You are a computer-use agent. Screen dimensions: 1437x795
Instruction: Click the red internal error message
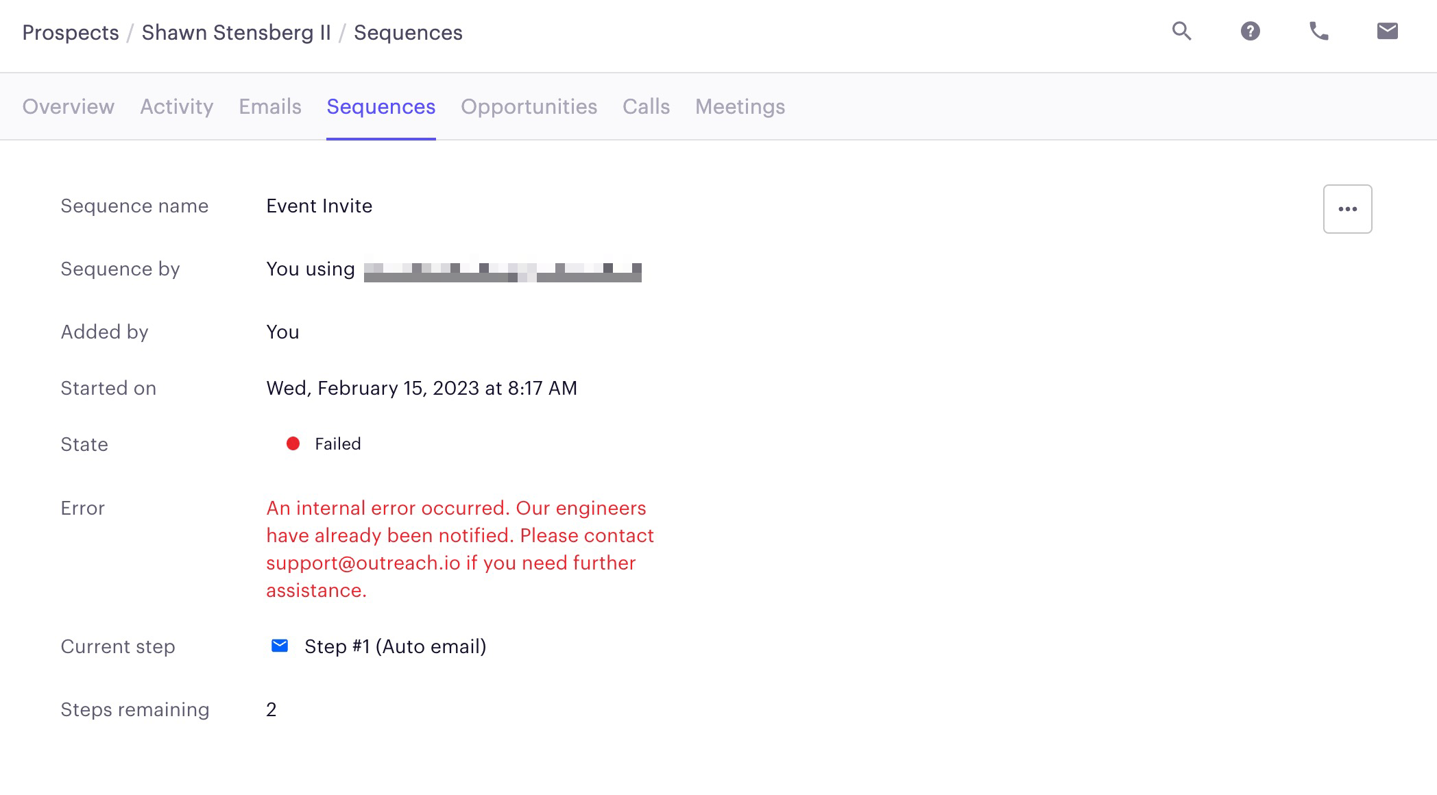(x=459, y=549)
